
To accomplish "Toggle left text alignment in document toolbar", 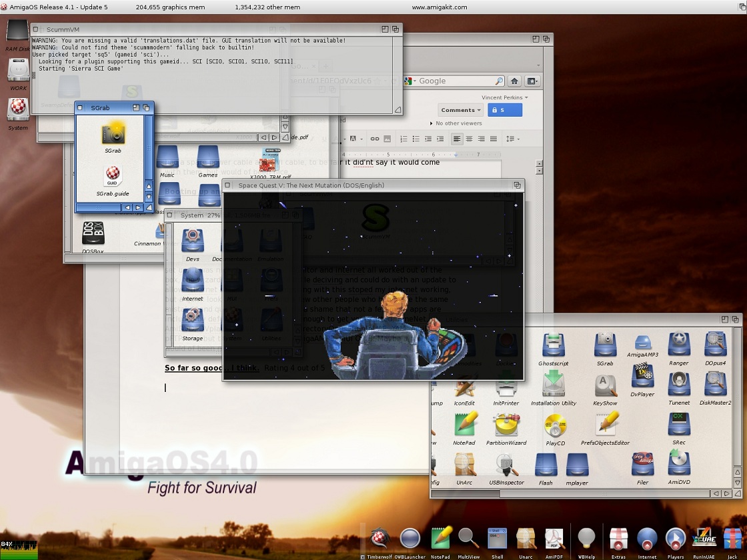I will pos(457,139).
